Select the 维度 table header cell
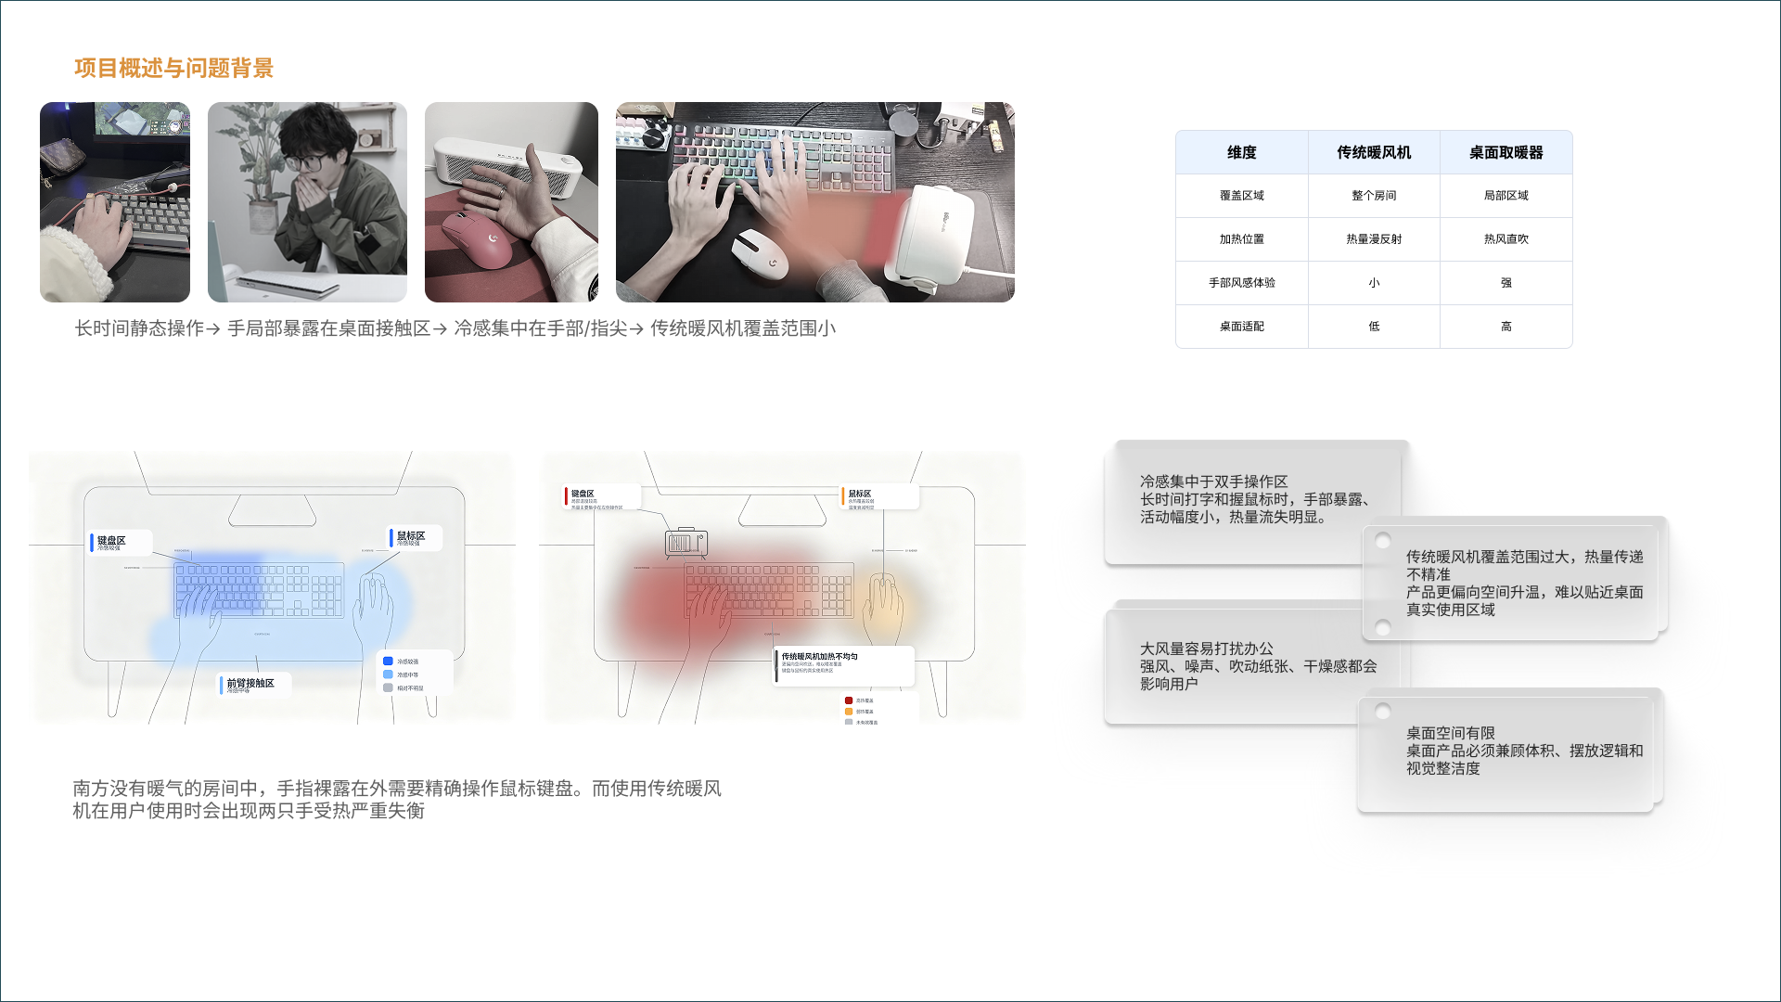Screen dimensions: 1781x1002 click(1241, 151)
